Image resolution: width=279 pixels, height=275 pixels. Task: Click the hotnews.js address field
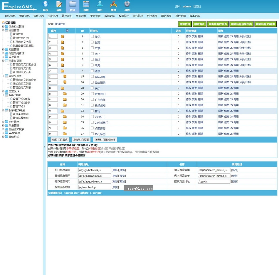[95, 170]
